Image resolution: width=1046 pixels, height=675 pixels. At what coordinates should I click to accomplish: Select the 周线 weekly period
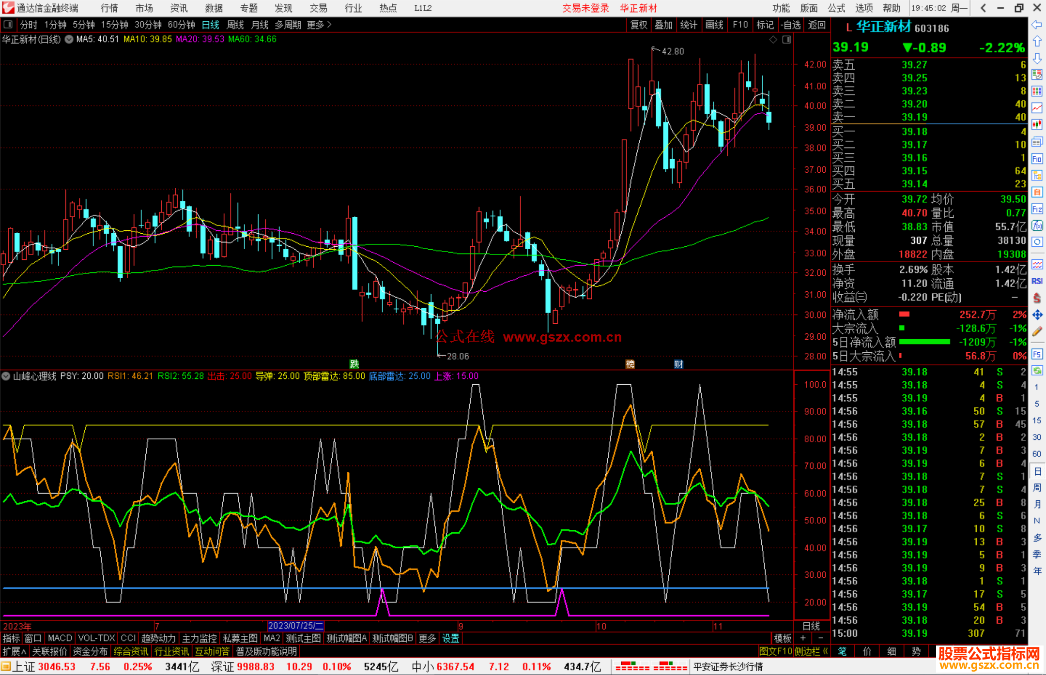click(x=235, y=25)
